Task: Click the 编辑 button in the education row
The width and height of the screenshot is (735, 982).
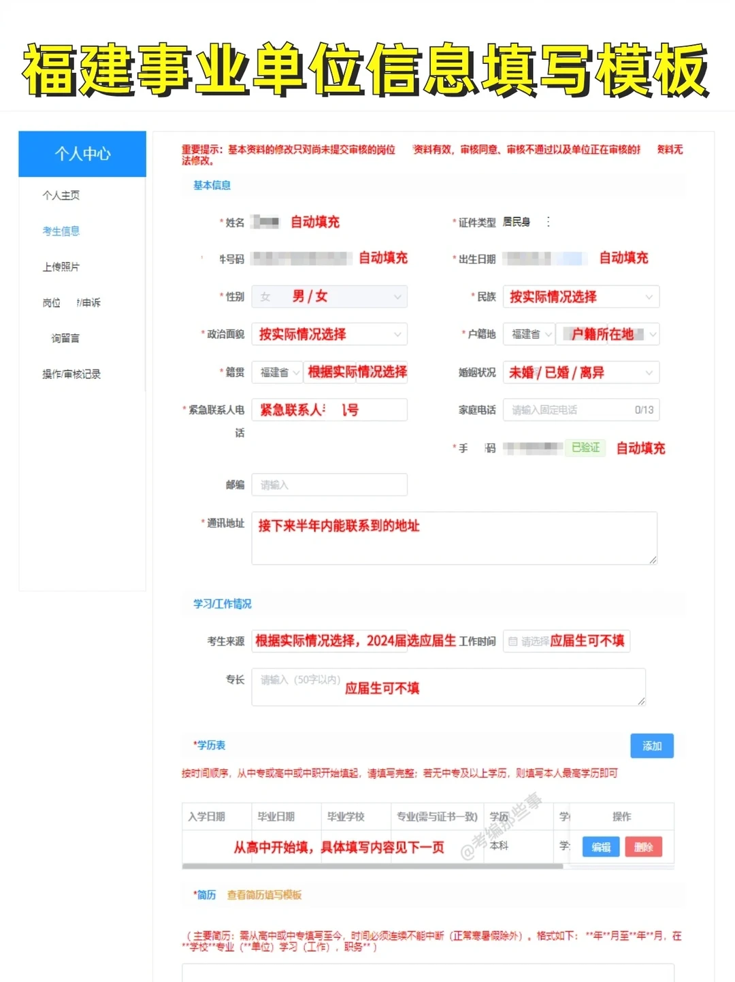Action: 600,847
